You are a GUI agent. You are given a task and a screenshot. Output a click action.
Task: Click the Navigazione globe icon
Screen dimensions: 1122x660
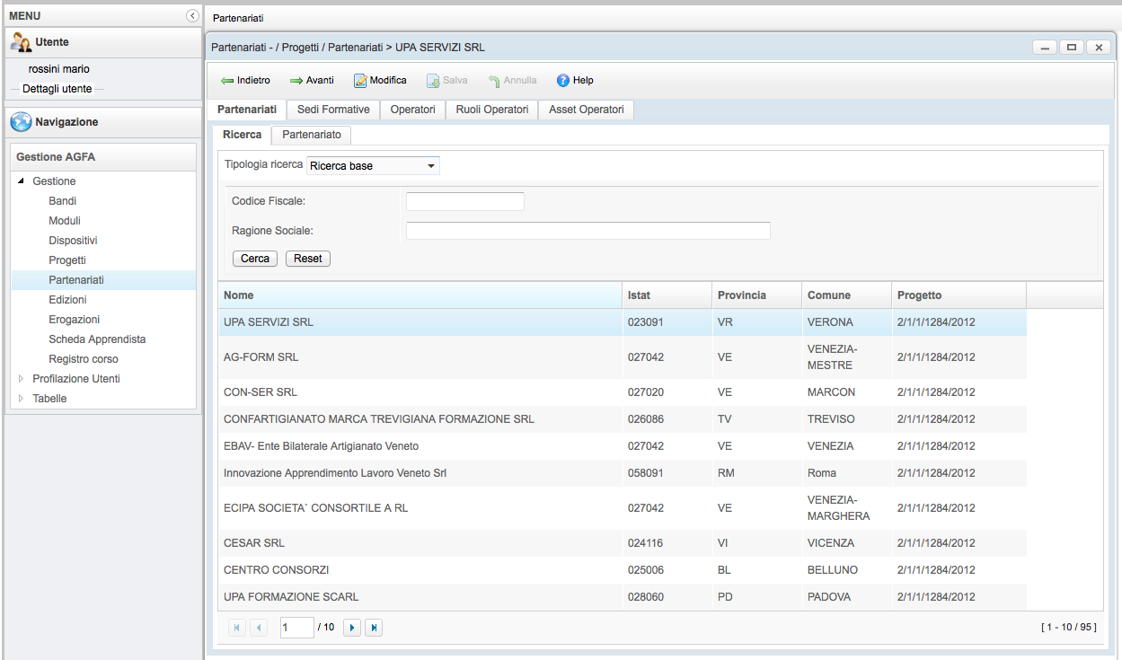(x=21, y=122)
